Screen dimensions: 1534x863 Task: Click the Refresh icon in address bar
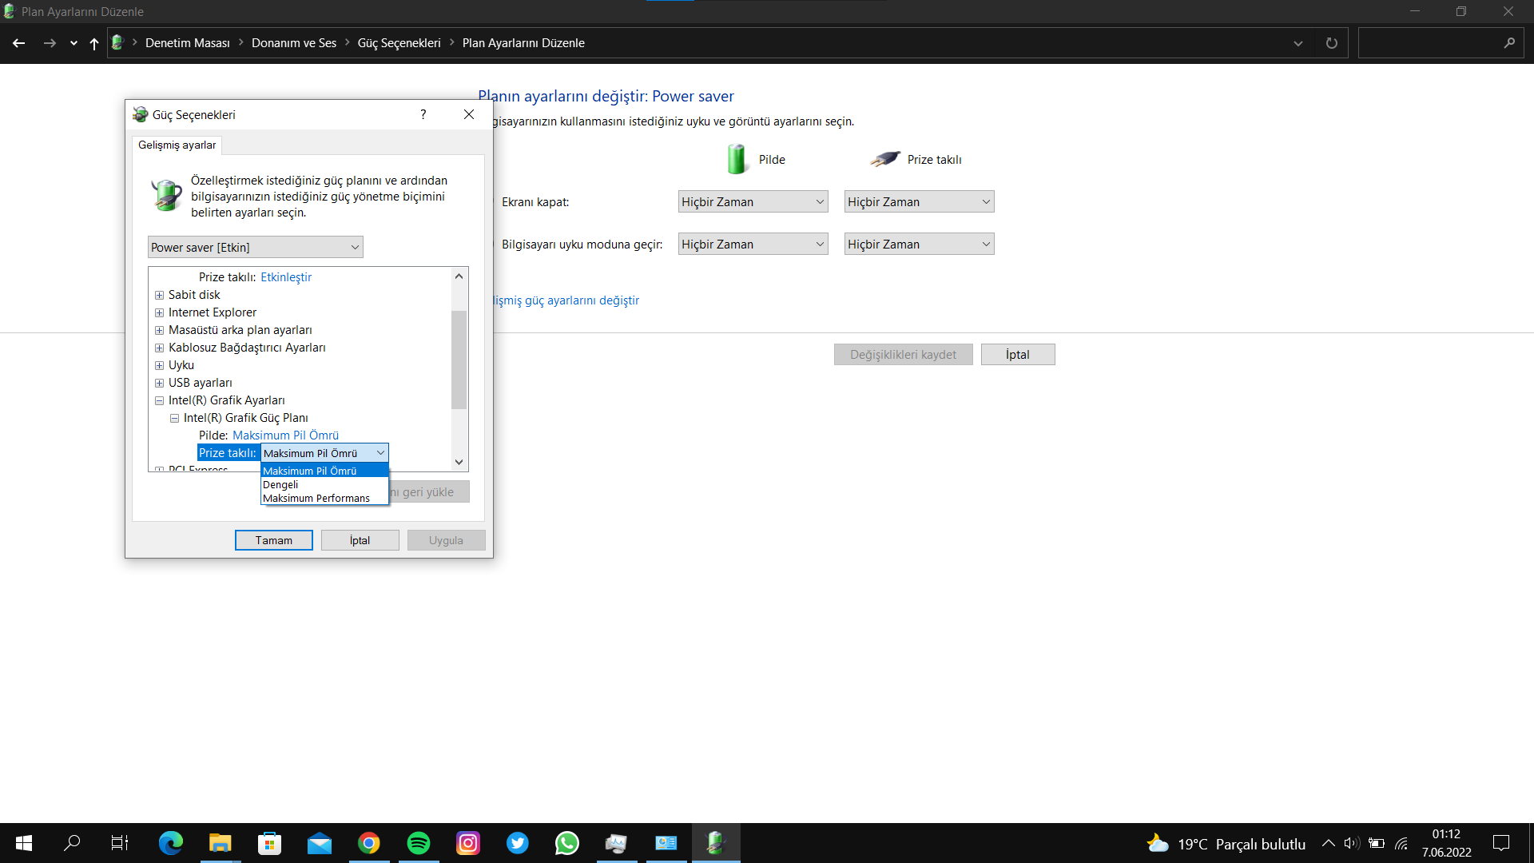1331,43
